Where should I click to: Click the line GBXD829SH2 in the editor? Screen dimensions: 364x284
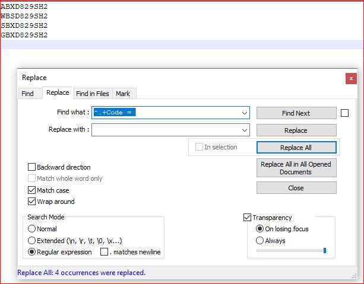pyautogui.click(x=24, y=35)
